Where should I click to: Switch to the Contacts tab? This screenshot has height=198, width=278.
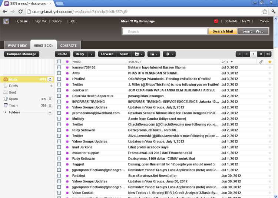(x=69, y=46)
